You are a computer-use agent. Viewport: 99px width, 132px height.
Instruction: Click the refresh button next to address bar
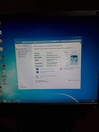59,41
